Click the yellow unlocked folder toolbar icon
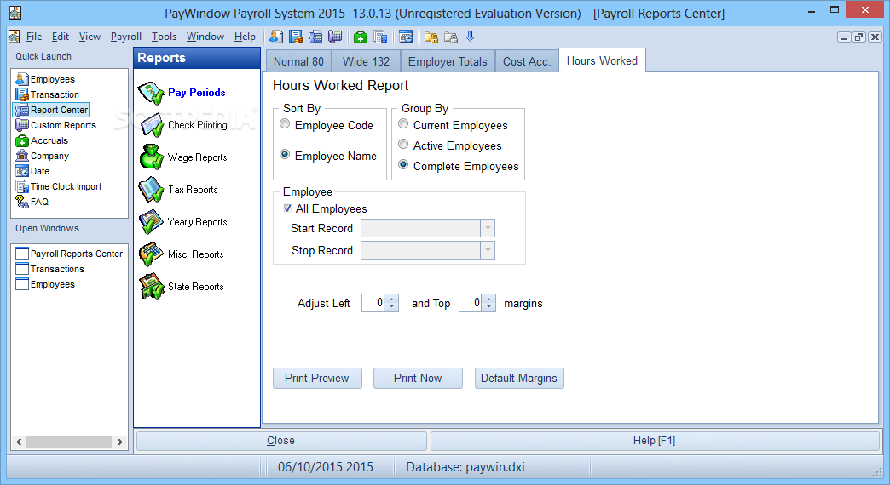 coord(431,37)
